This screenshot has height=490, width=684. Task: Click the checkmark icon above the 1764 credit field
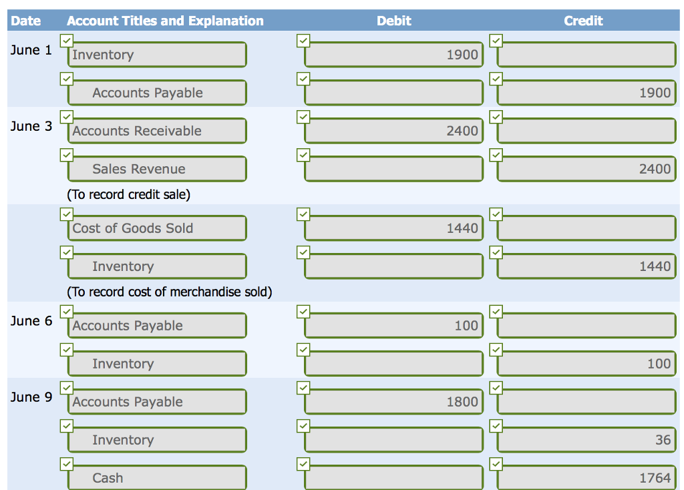coord(496,464)
